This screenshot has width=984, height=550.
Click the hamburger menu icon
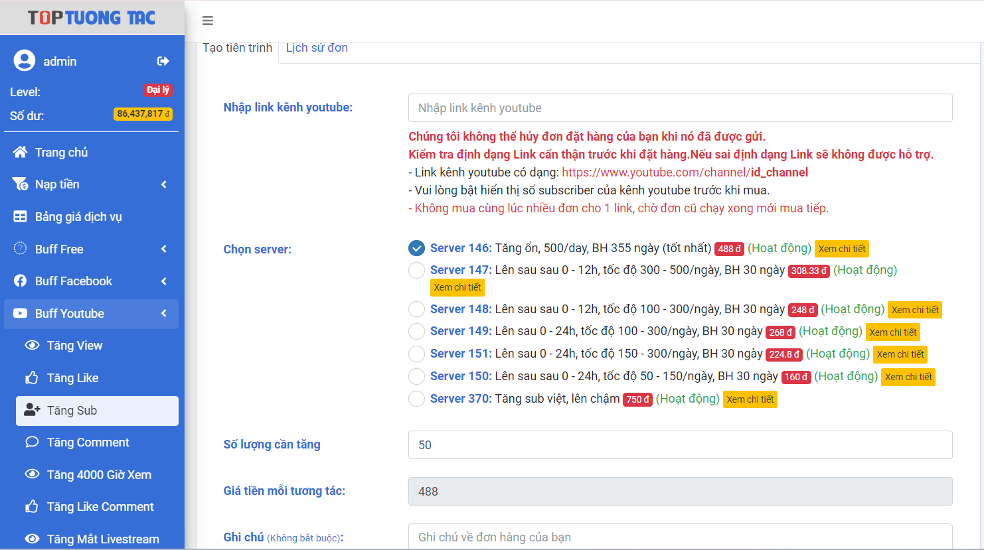coord(208,21)
